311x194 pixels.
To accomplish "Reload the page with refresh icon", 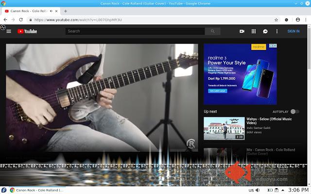I will [x=21, y=20].
